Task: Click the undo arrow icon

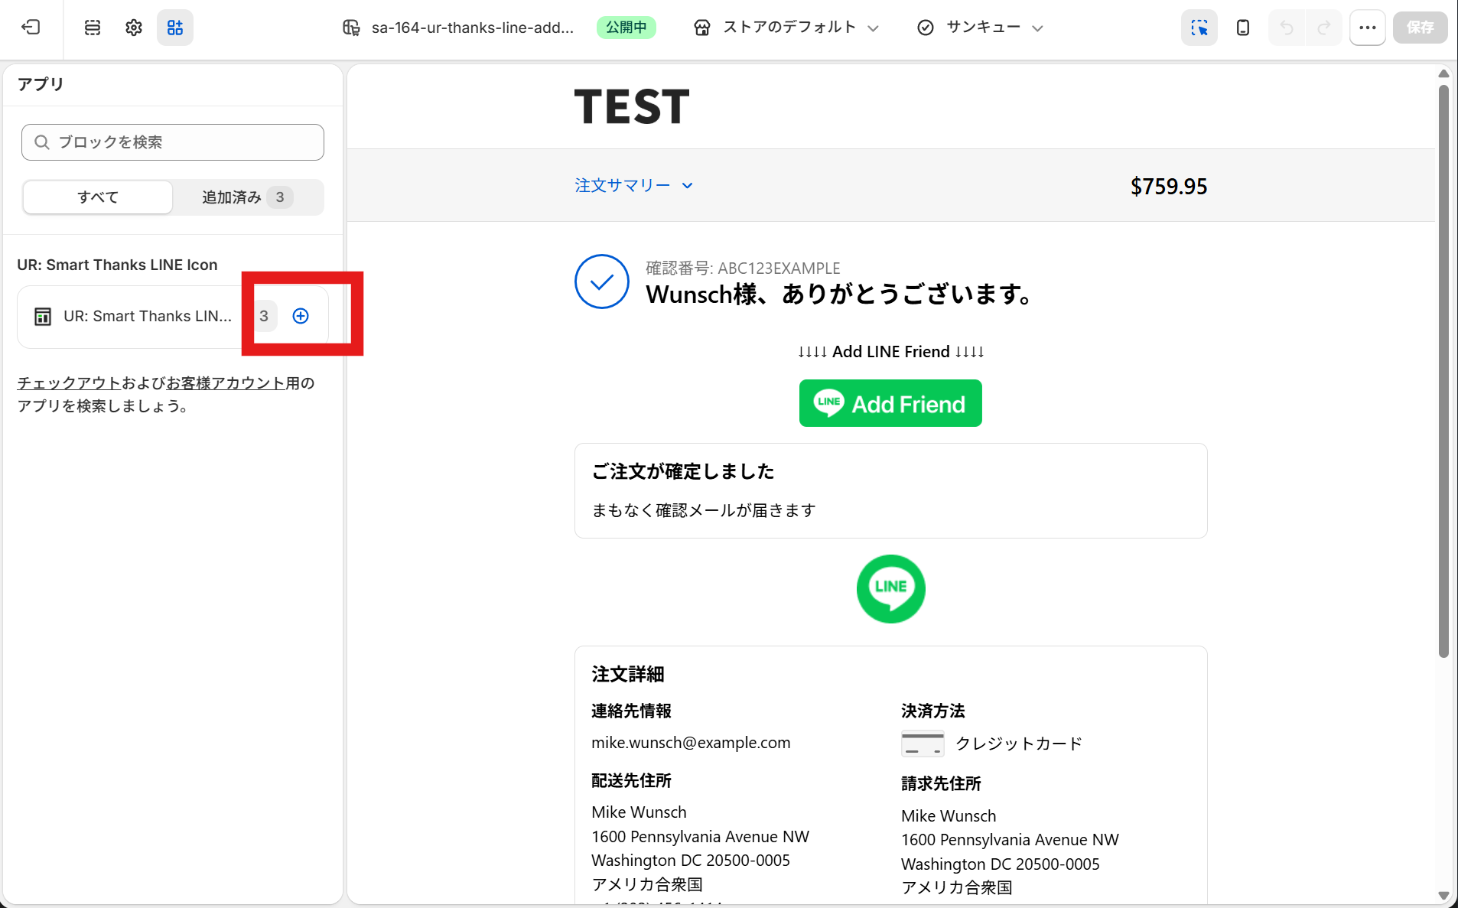Action: click(x=1287, y=28)
